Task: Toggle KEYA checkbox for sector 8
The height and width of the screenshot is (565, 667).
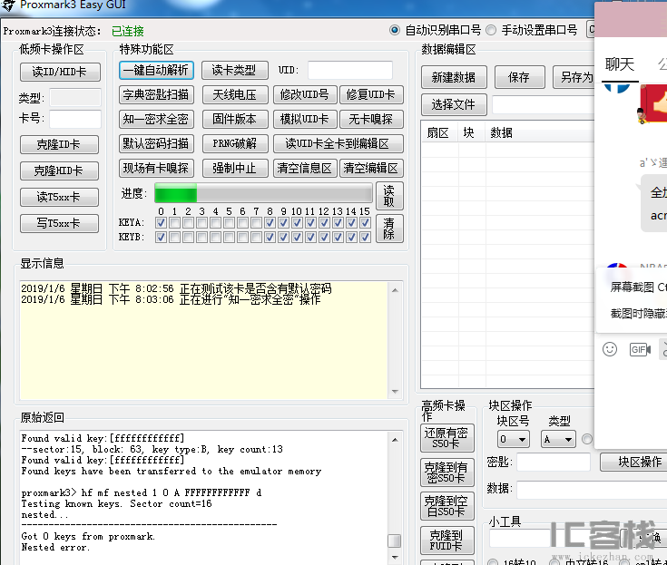Action: click(x=270, y=223)
